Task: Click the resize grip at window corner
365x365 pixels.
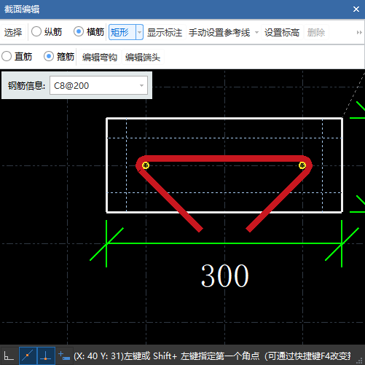Action: coord(360,361)
